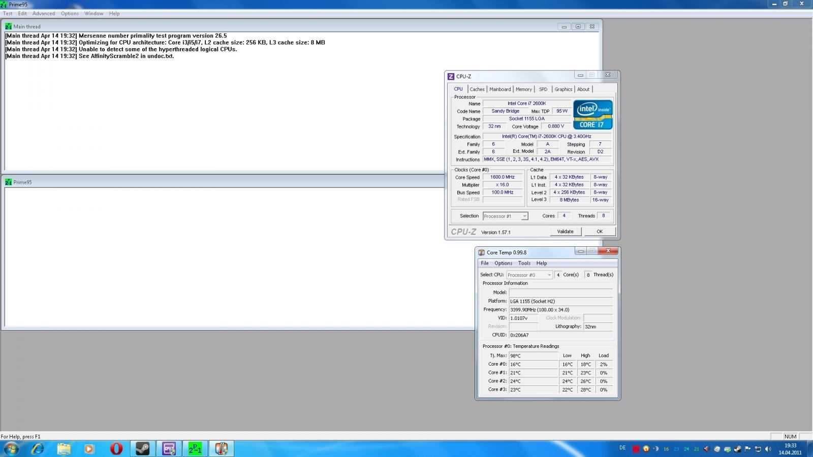Open the Test menu in Prime95
The image size is (813, 457).
pos(8,13)
